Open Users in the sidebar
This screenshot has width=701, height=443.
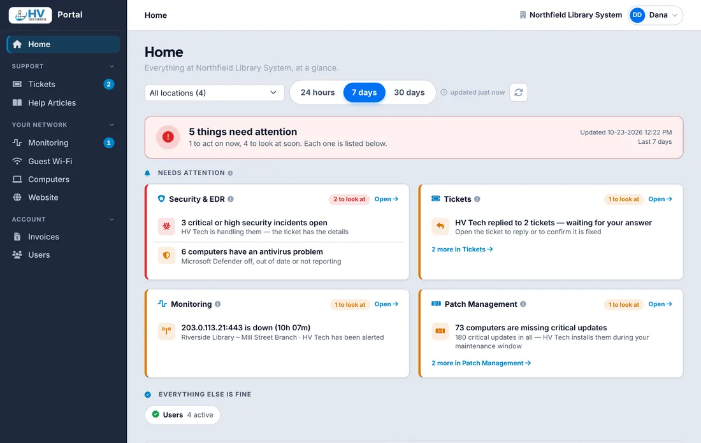[x=64, y=255]
